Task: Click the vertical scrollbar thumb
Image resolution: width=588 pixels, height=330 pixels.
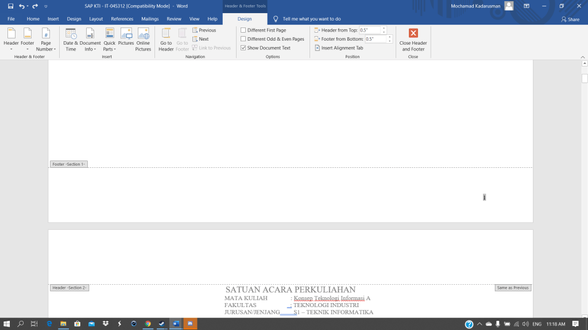Action: tap(585, 78)
